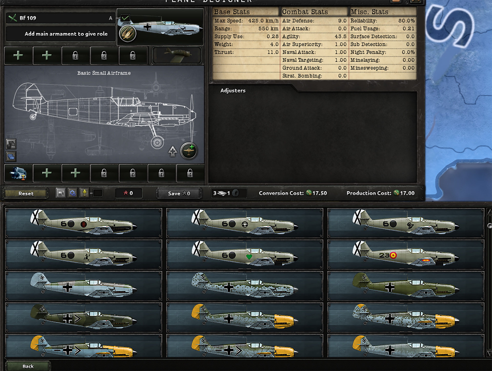Viewport: 492px width, 371px height.
Task: Click the lower-row locked slot directly beside the plus slots
Action: (x=104, y=173)
